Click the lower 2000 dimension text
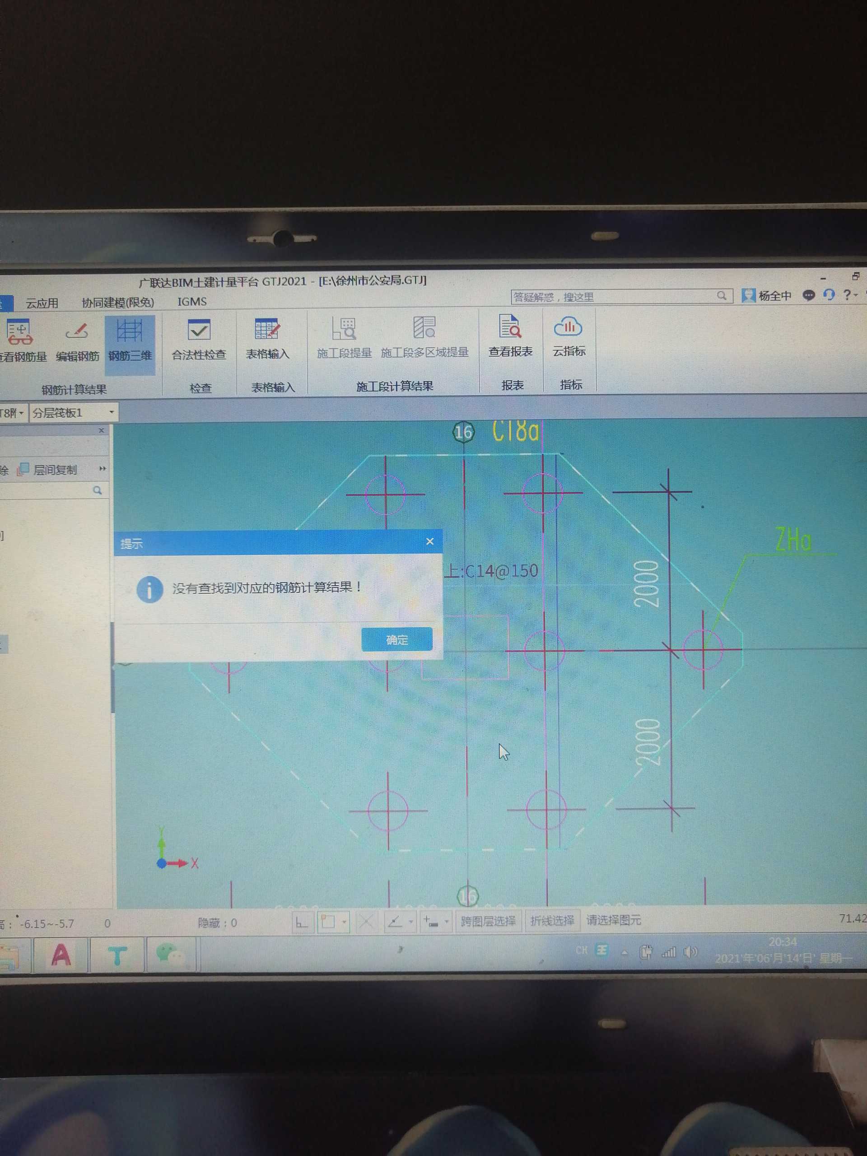Viewport: 867px width, 1156px height. click(x=648, y=743)
